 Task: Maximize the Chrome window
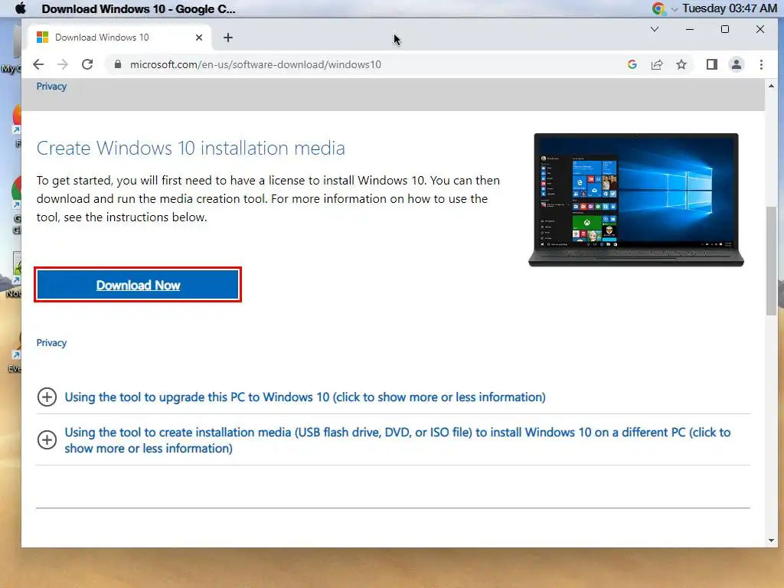point(724,30)
